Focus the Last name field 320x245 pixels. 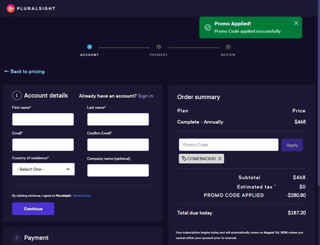[118, 119]
